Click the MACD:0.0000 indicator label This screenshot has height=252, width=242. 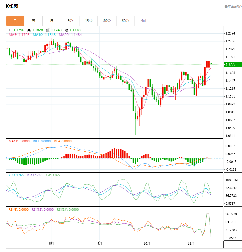pyautogui.click(x=19, y=141)
